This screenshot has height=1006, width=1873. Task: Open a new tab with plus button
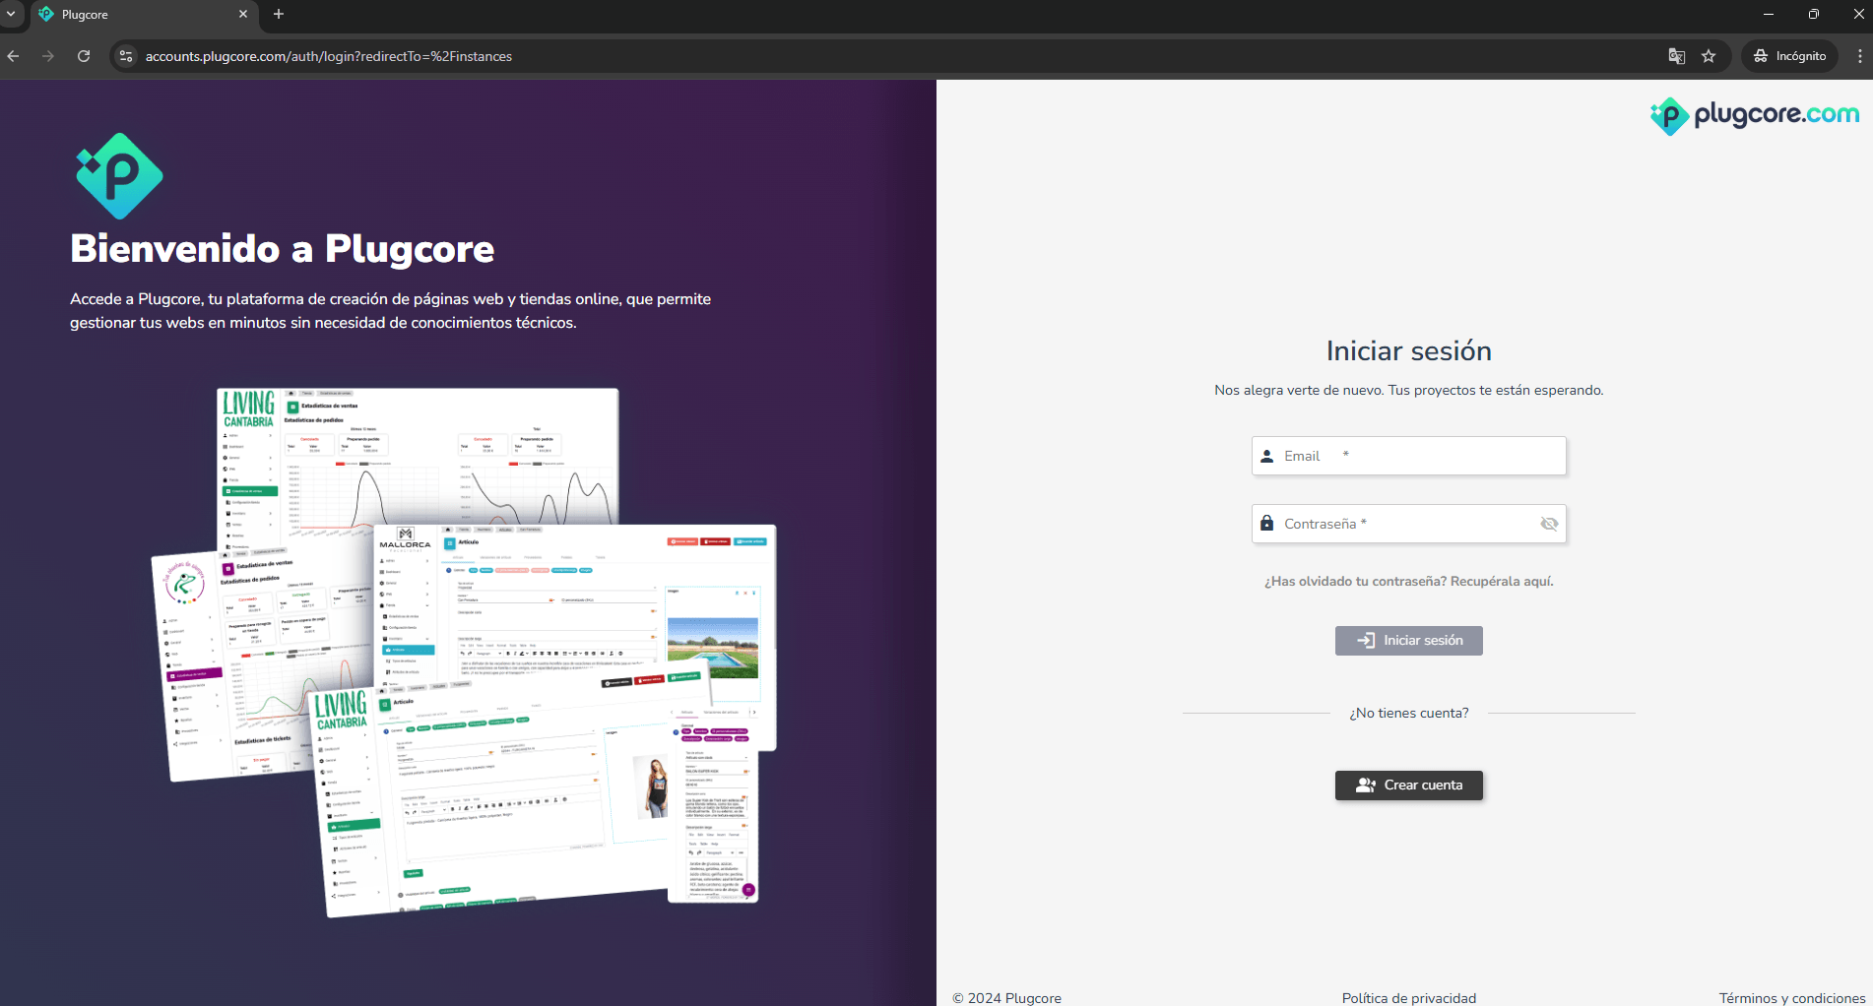point(279,14)
